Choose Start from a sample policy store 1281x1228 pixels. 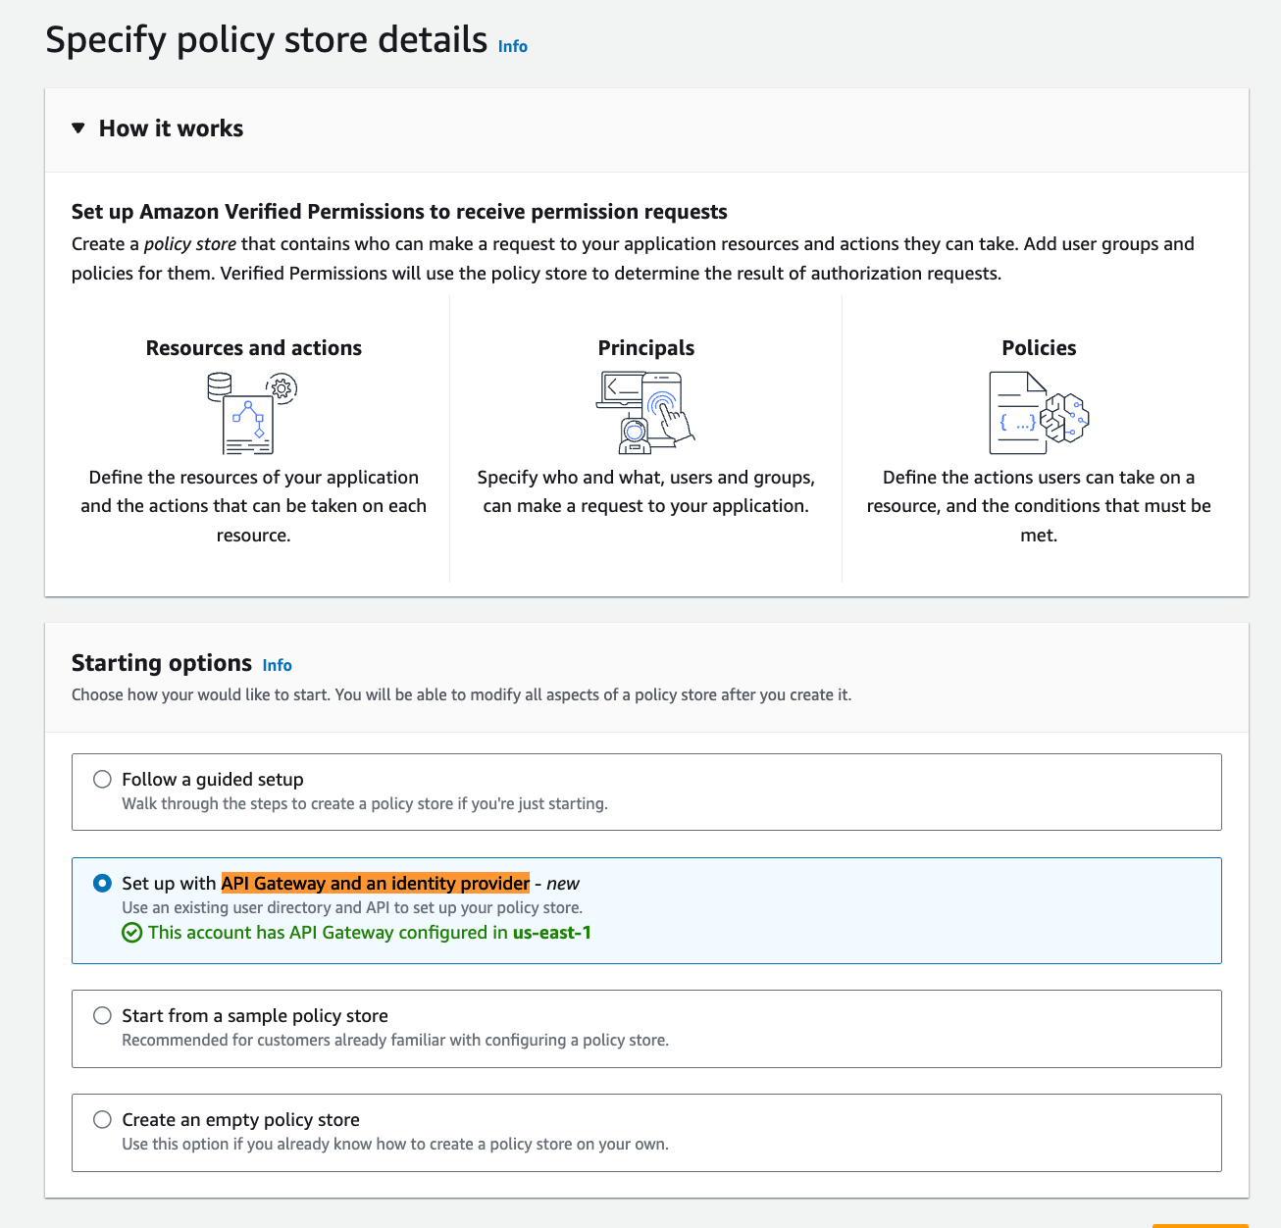pyautogui.click(x=102, y=1016)
